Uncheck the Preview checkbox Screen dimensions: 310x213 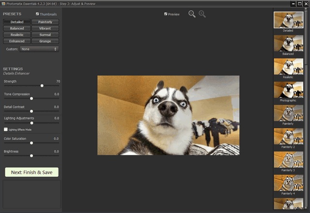(x=166, y=14)
